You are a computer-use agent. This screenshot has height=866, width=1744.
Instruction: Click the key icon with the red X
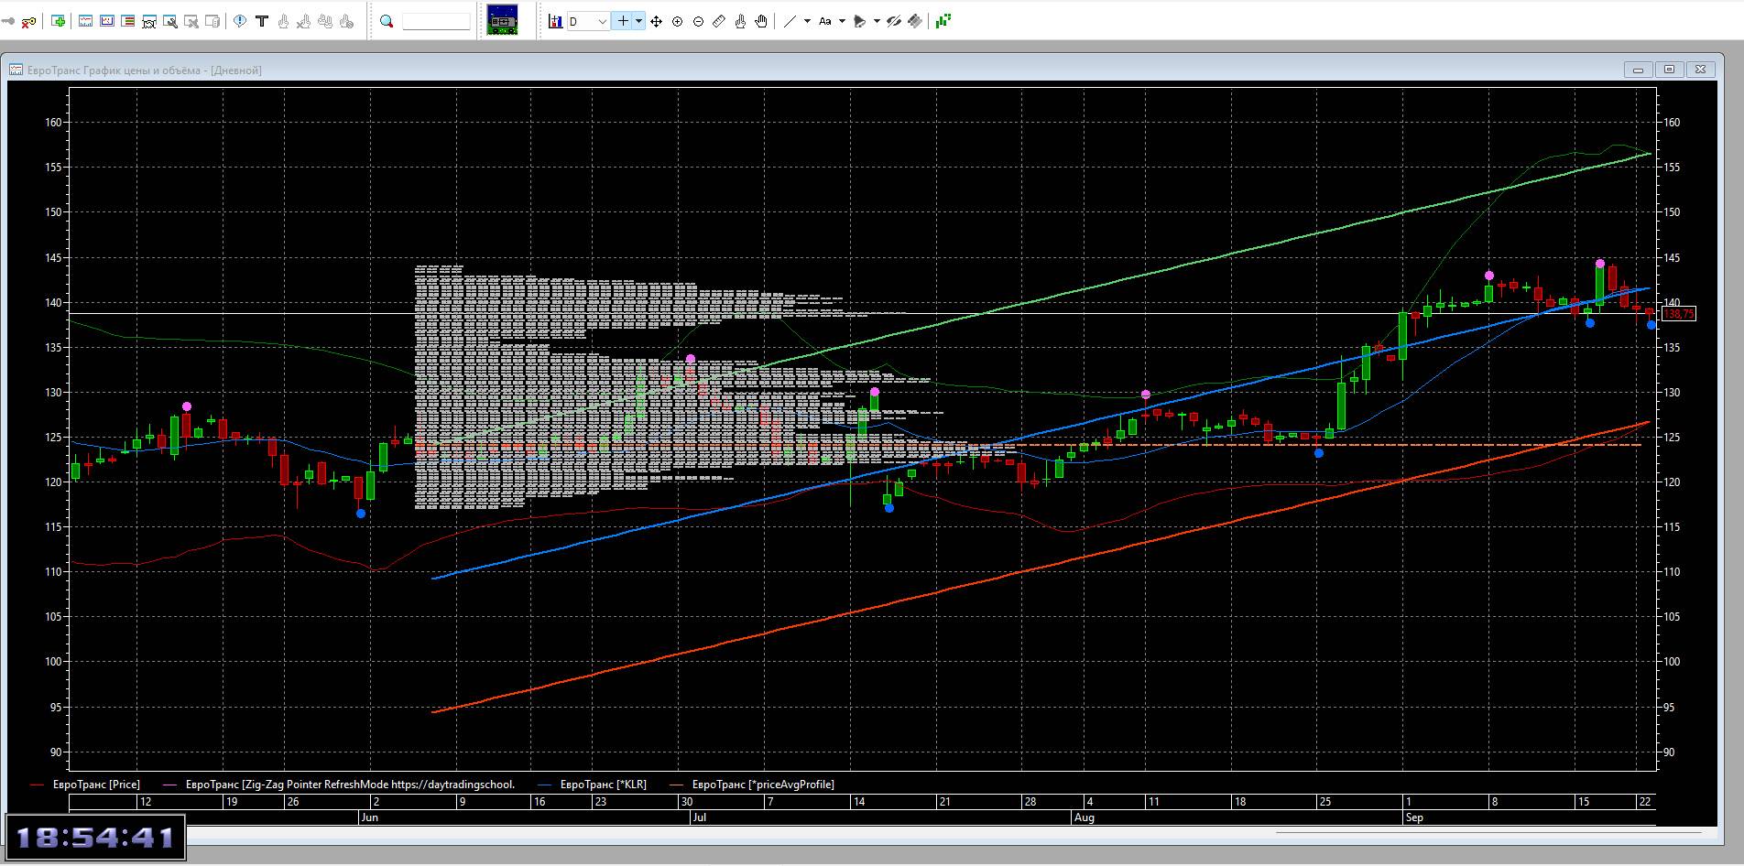pyautogui.click(x=29, y=21)
